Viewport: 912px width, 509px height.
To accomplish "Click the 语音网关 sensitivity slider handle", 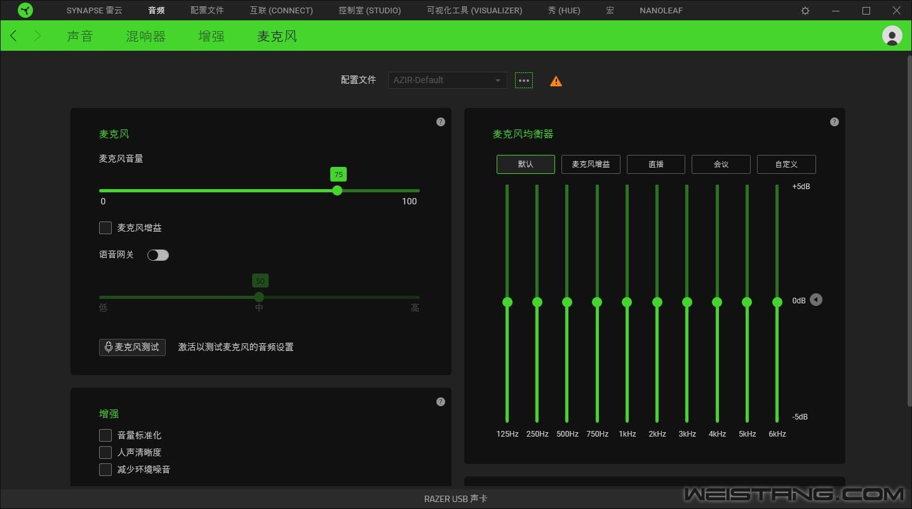I will pos(259,297).
